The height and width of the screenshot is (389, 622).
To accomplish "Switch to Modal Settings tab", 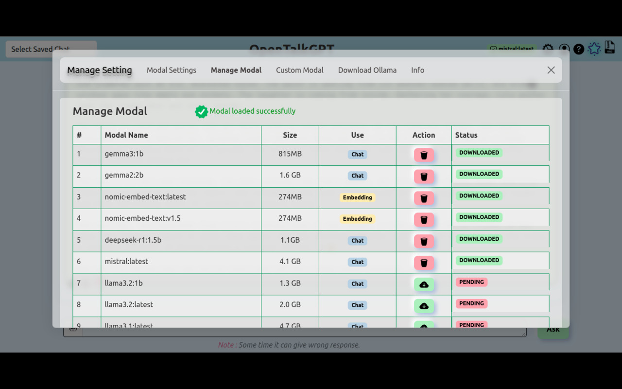I will 172,70.
